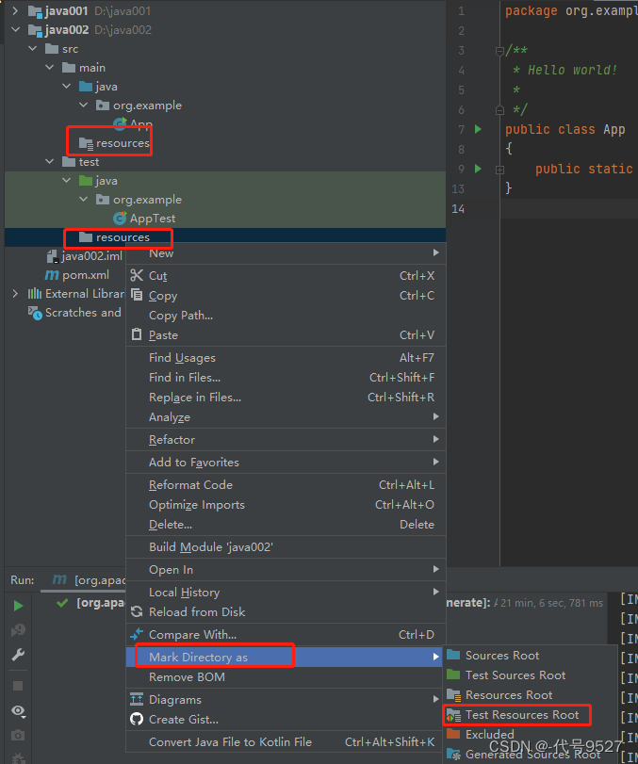This screenshot has width=638, height=764.
Task: Click the wrench icon in Run tool window
Action: click(18, 656)
